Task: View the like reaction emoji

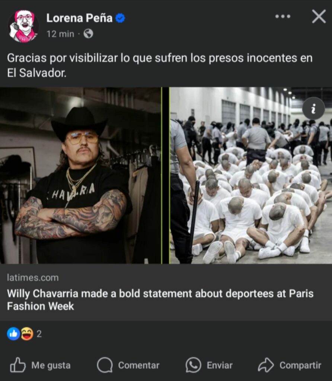Action: pyautogui.click(x=13, y=334)
